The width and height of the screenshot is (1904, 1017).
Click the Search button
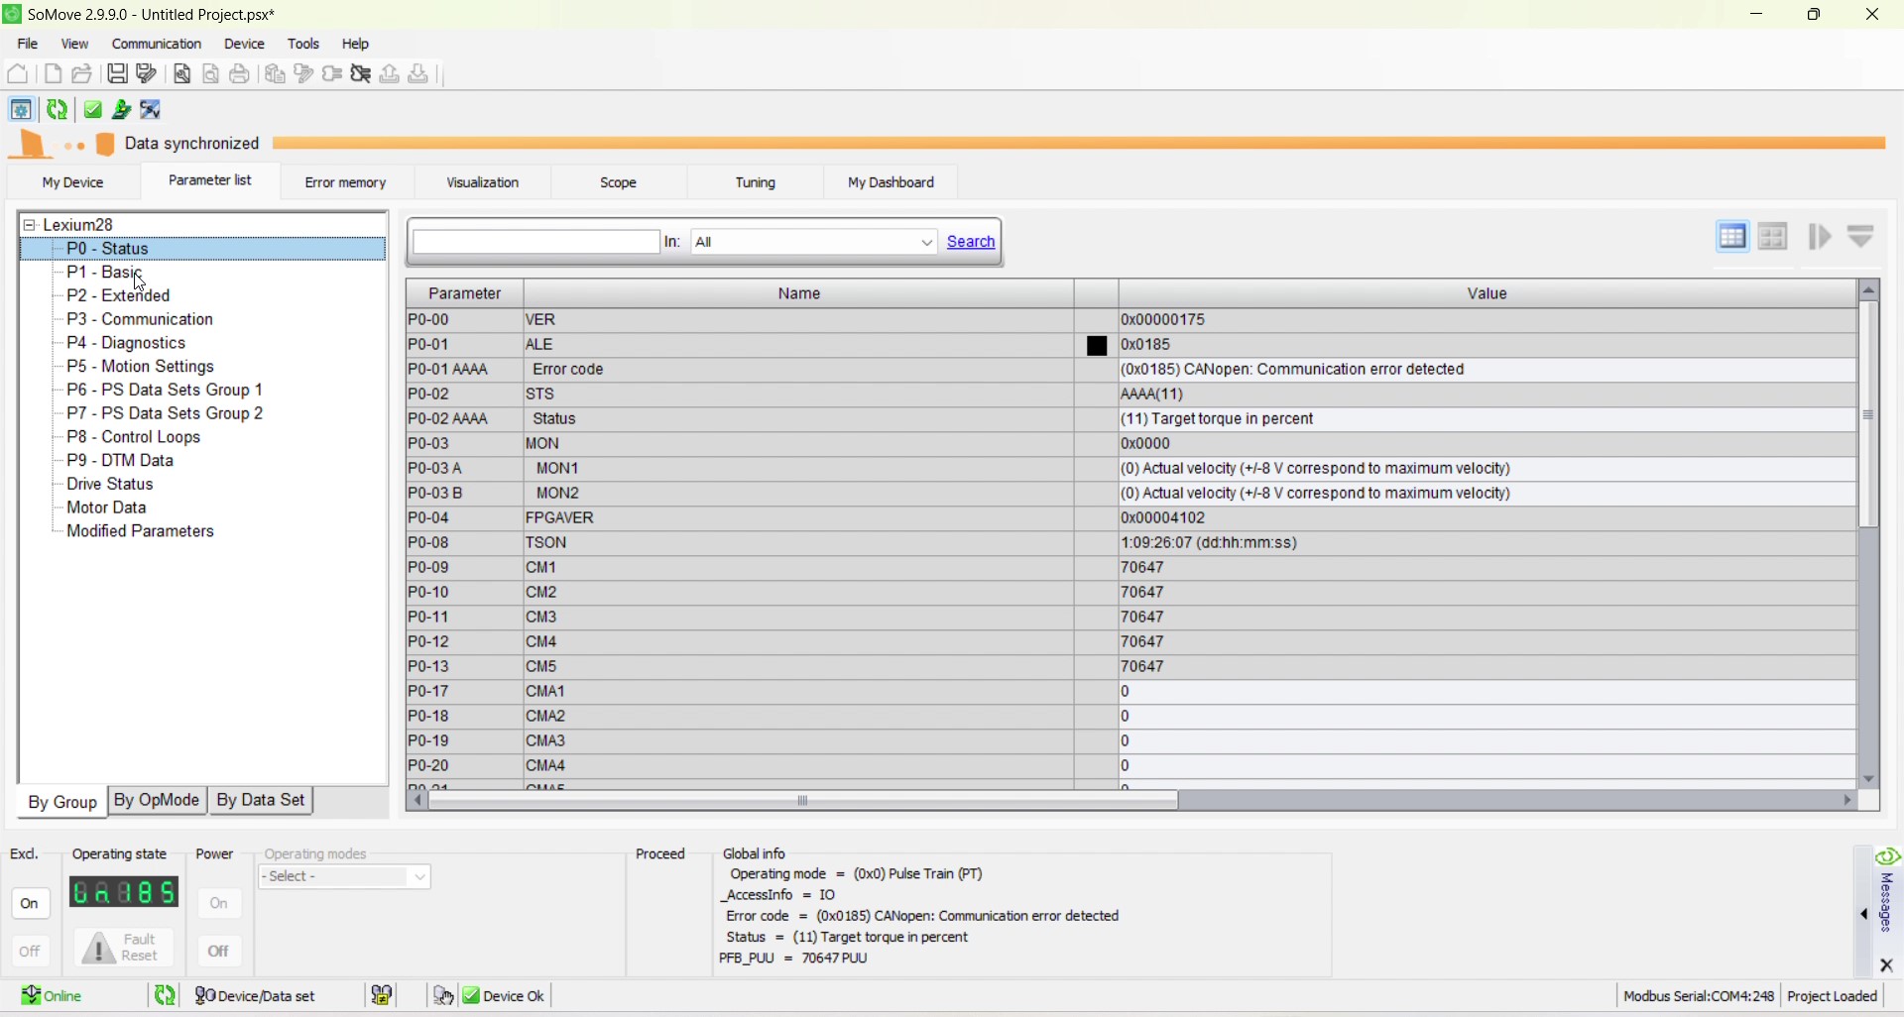tap(969, 242)
